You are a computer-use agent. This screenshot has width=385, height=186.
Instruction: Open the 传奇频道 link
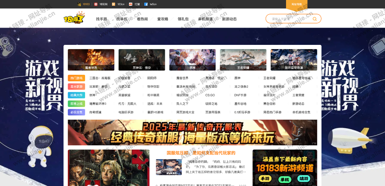pos(95,112)
